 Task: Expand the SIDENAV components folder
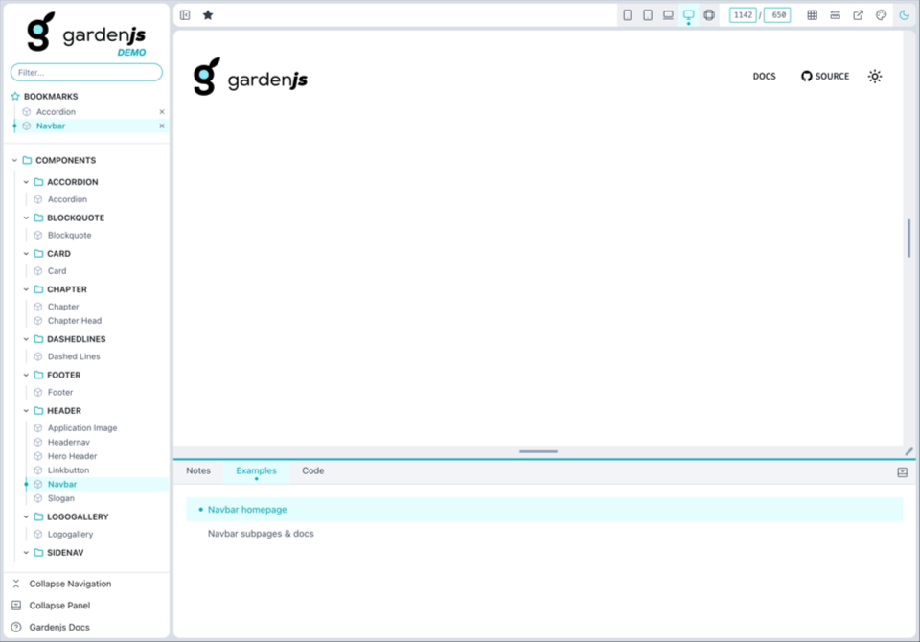(26, 552)
